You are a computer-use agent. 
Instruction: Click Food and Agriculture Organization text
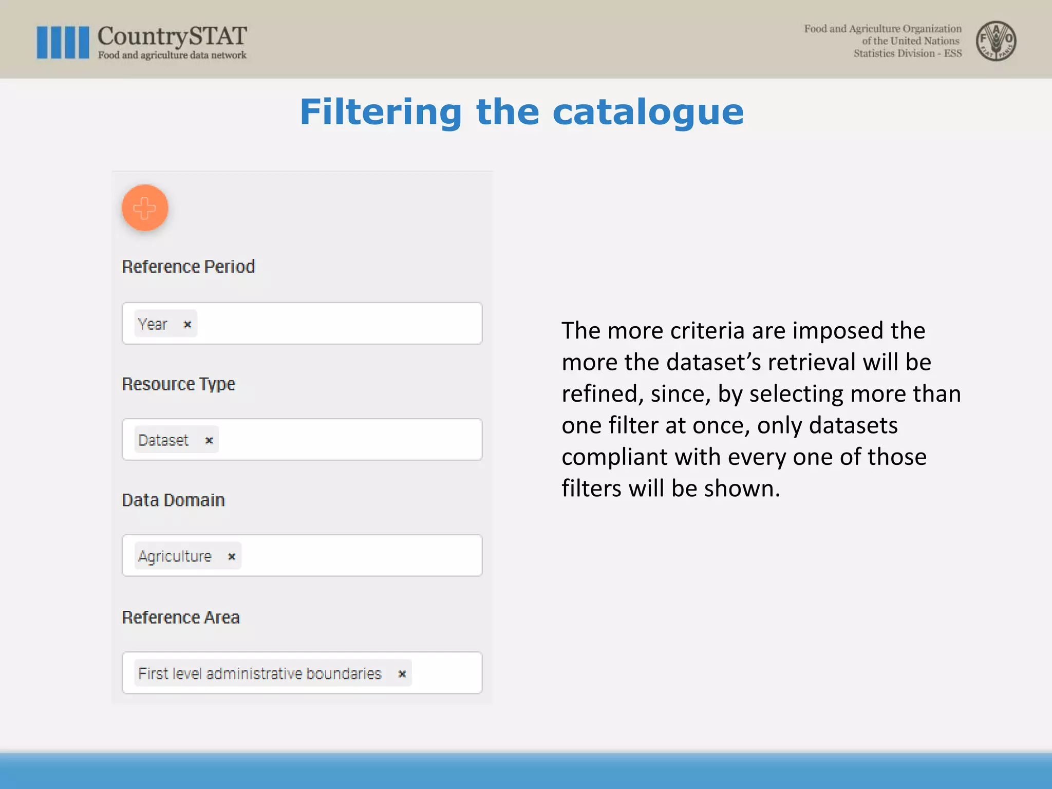pos(882,29)
